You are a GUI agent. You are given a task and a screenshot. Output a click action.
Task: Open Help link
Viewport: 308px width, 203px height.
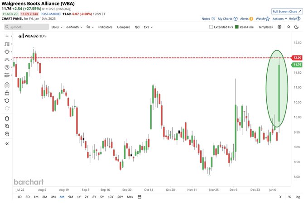(x=294, y=19)
